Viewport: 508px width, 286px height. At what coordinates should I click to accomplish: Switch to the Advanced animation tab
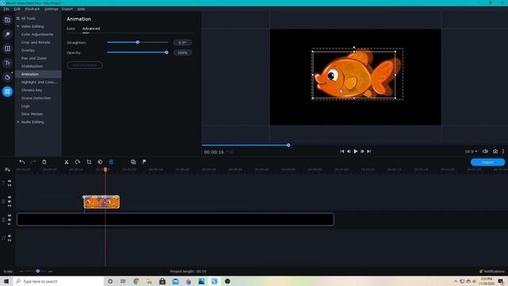[91, 29]
